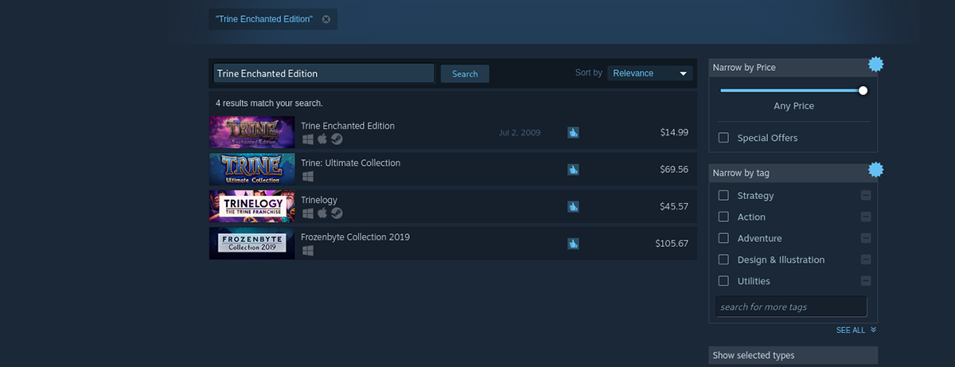Screen dimensions: 955x367
Task: Click the Windows icon under Trine: Ultimate Collection
Action: [x=307, y=176]
